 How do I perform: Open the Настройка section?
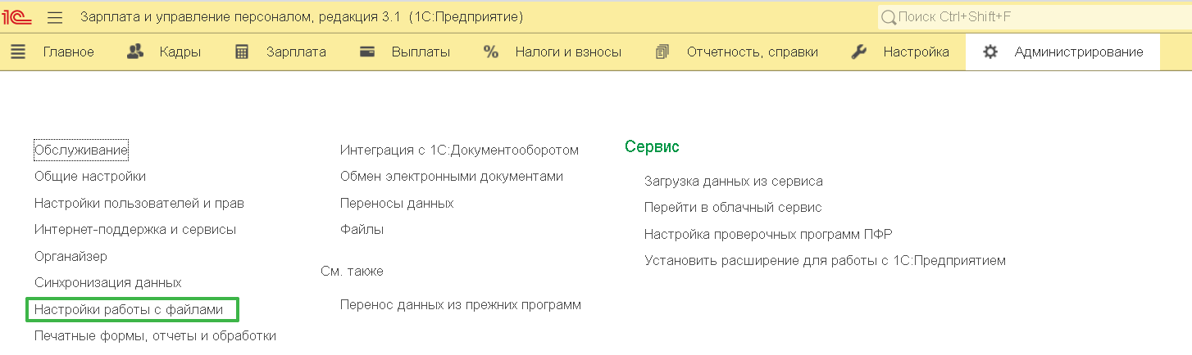click(917, 52)
